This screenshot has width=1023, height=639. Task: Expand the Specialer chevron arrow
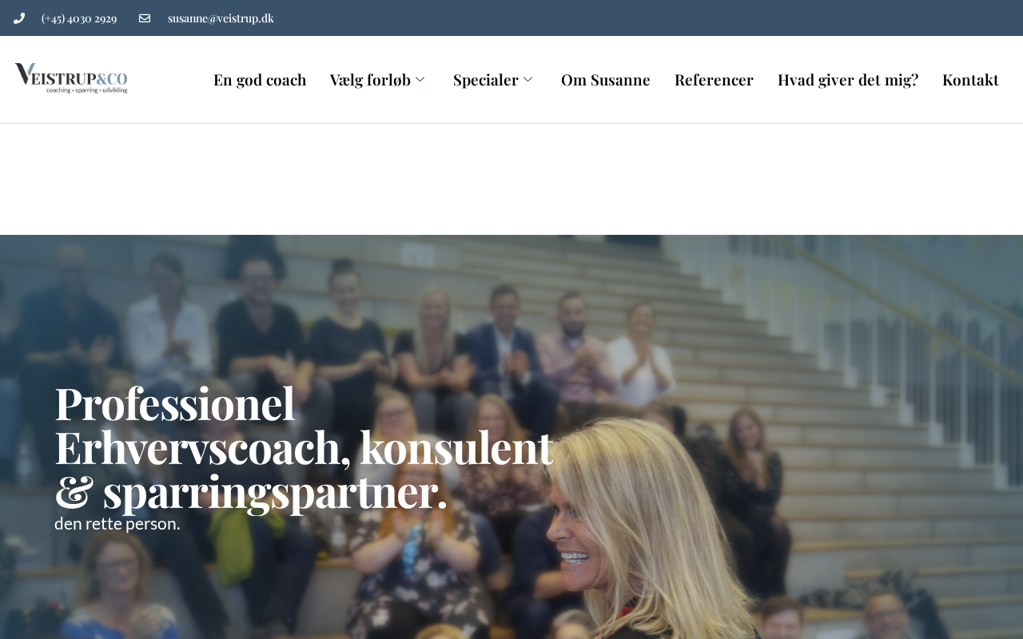coord(528,80)
